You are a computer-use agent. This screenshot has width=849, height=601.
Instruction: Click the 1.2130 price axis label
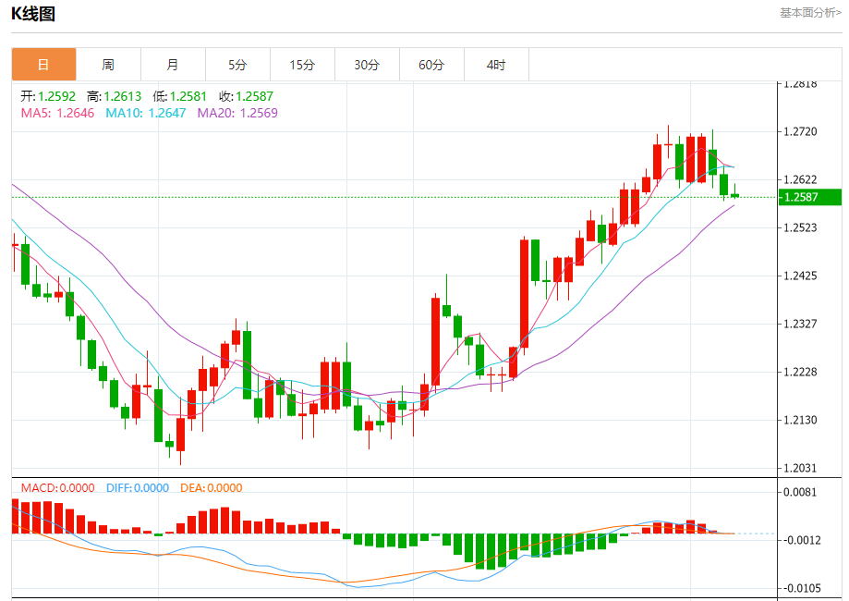pos(800,420)
